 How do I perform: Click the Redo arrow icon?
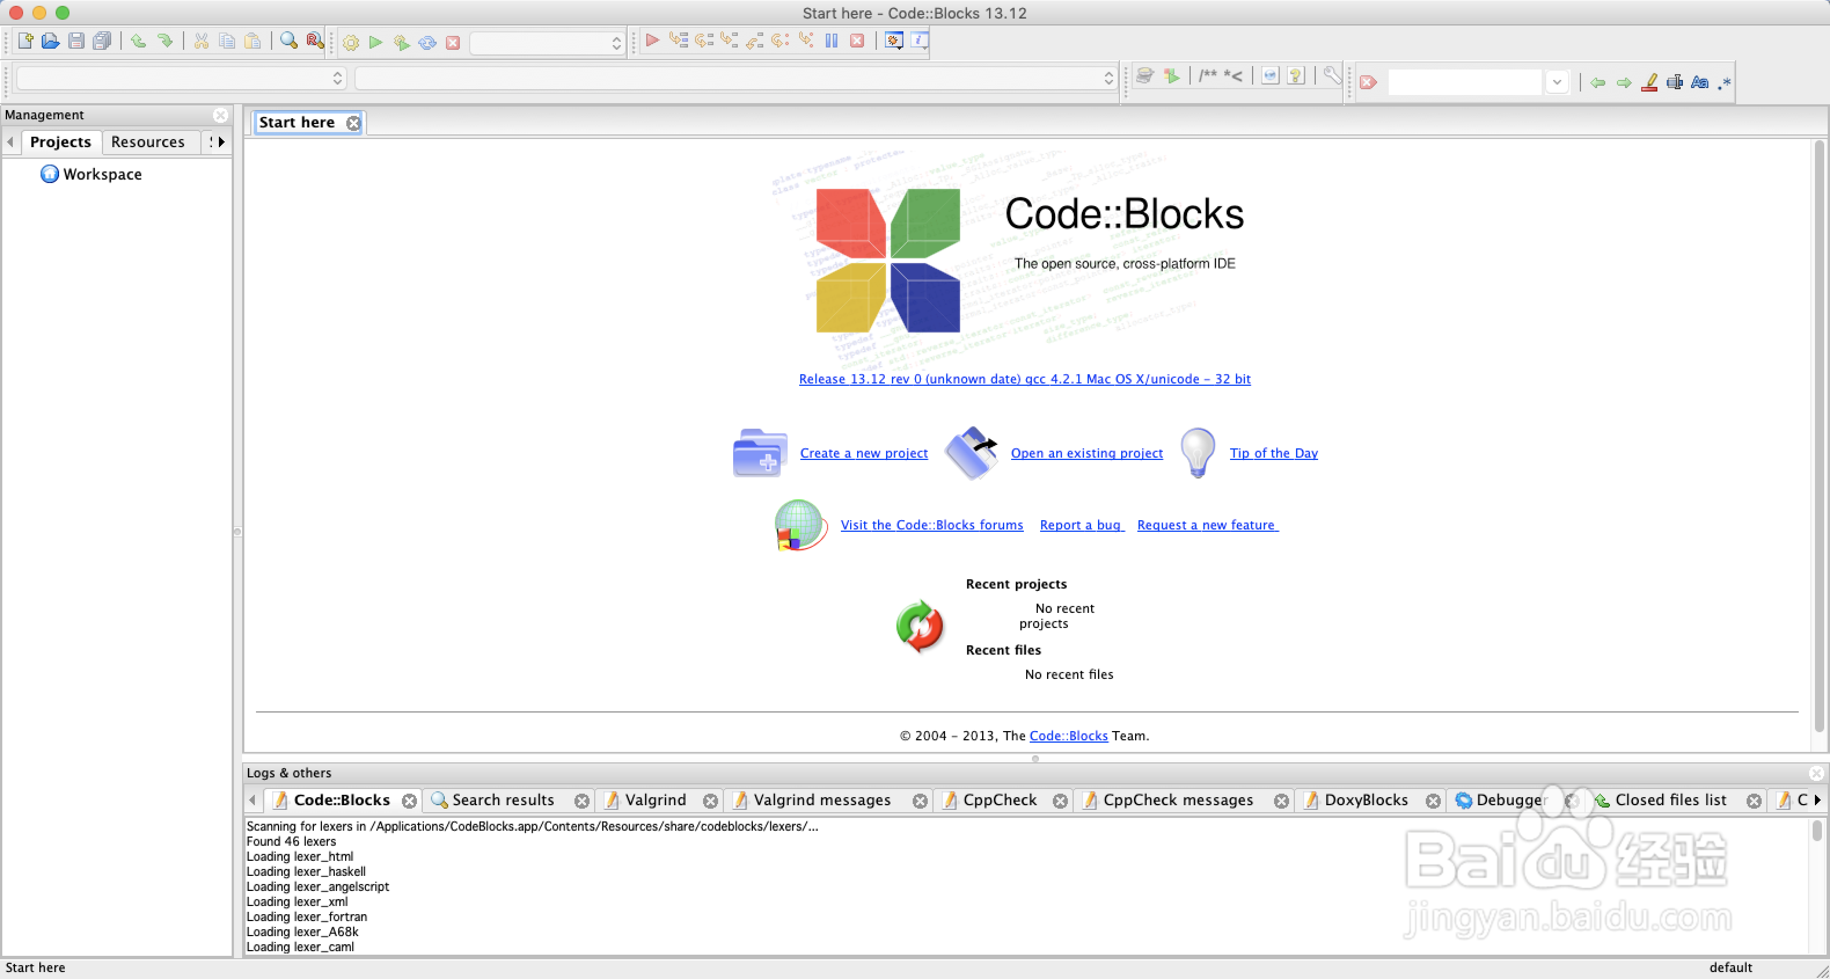point(165,41)
